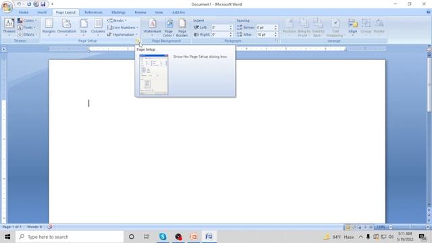Screen dimensions: 432x243
Task: Adjust the Spacing Before spinner arrows
Action: tap(275, 28)
